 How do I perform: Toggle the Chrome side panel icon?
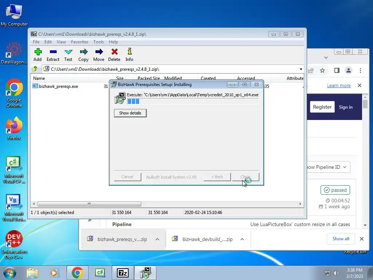(x=337, y=70)
